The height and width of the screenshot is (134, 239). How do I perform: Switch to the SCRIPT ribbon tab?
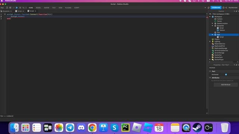[77, 7]
